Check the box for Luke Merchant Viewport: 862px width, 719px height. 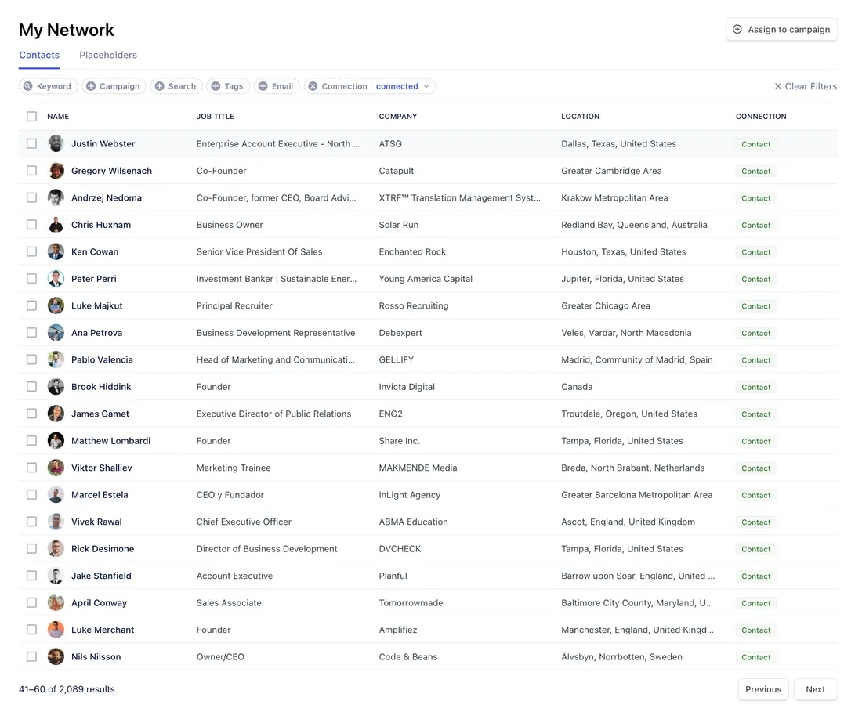click(x=32, y=630)
